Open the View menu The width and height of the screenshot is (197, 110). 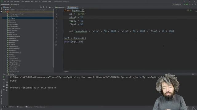(x=12, y=2)
